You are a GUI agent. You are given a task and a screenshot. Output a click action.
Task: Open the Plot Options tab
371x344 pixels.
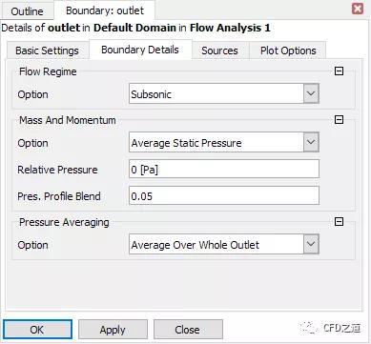tap(288, 51)
